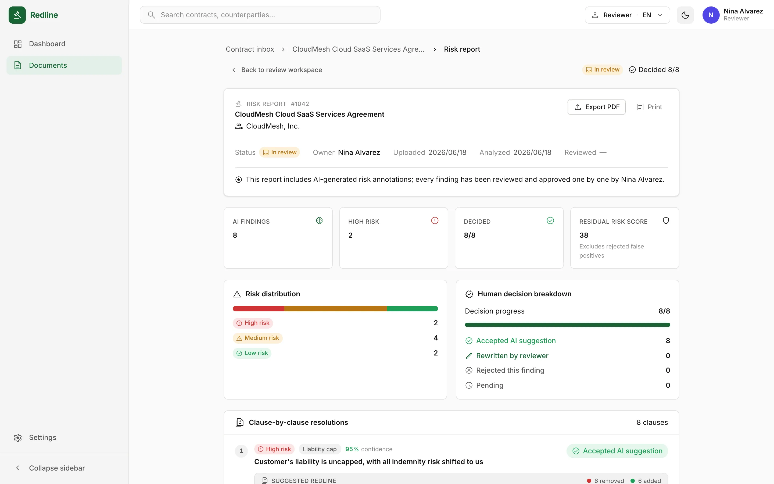Click the counterparty people icon beside CloudMesh, Inc.
Image resolution: width=774 pixels, height=484 pixels.
tap(239, 126)
